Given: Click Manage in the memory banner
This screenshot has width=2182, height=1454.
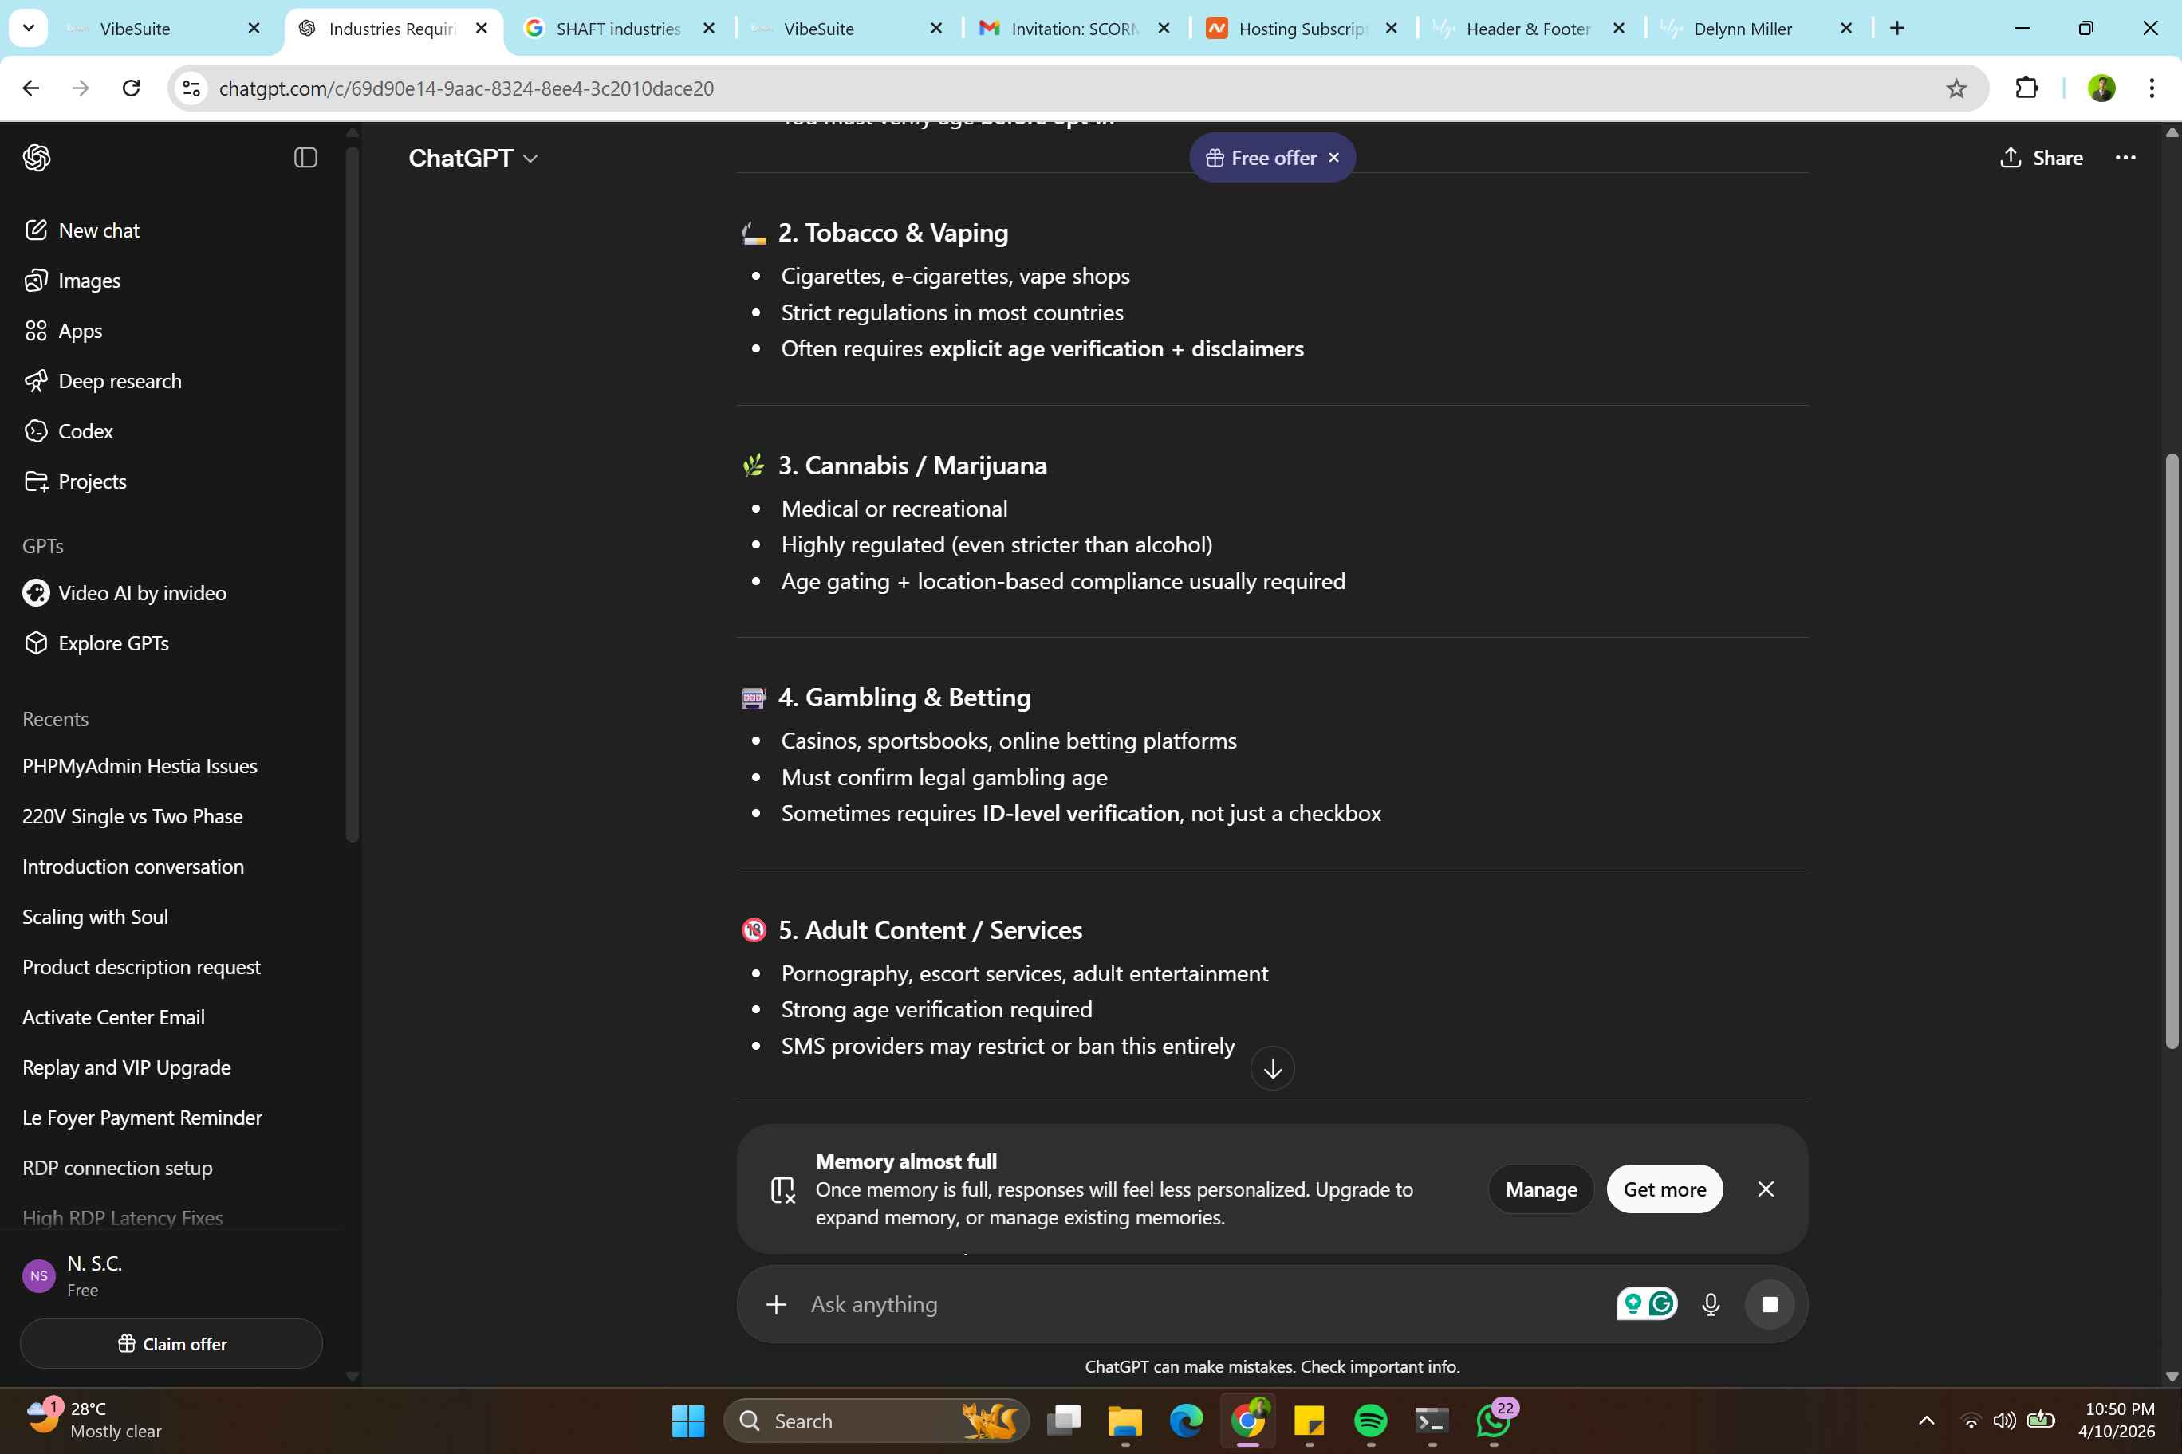Looking at the screenshot, I should (1541, 1189).
